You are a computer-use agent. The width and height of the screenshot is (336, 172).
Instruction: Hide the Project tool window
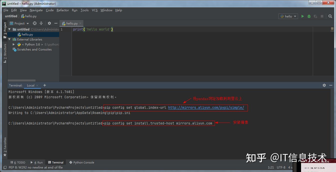point(56,23)
